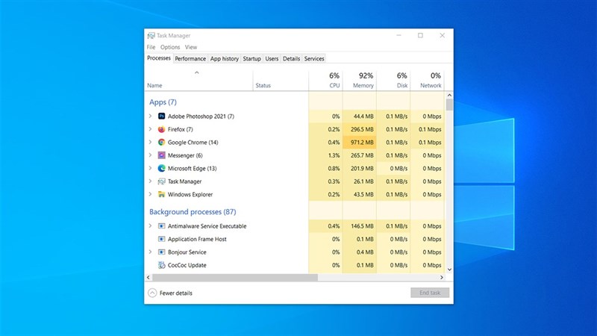Expand the Microsoft Edge process group
This screenshot has width=597, height=336.
pos(151,168)
